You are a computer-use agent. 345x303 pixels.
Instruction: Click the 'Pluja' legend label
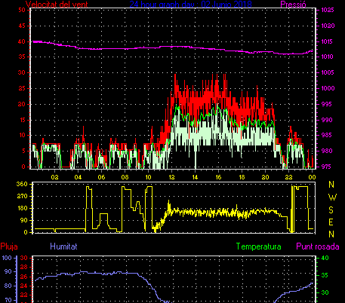9,246
